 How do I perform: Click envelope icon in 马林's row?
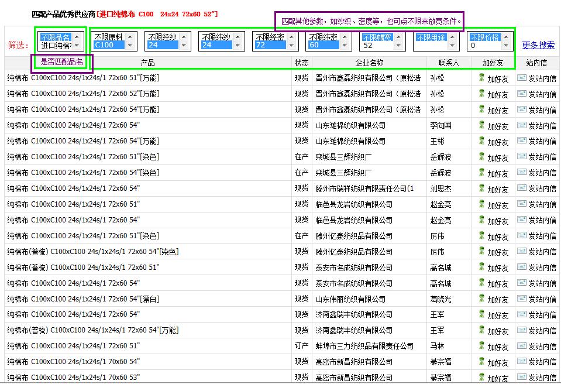521,346
